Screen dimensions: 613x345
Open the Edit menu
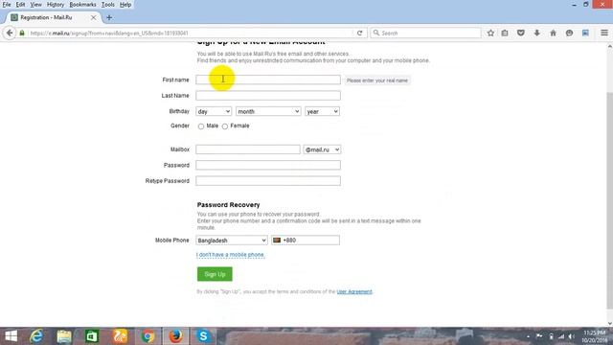coord(20,5)
